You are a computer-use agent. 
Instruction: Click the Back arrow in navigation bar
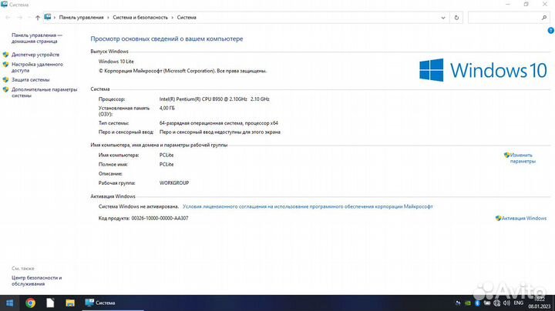coord(7,17)
